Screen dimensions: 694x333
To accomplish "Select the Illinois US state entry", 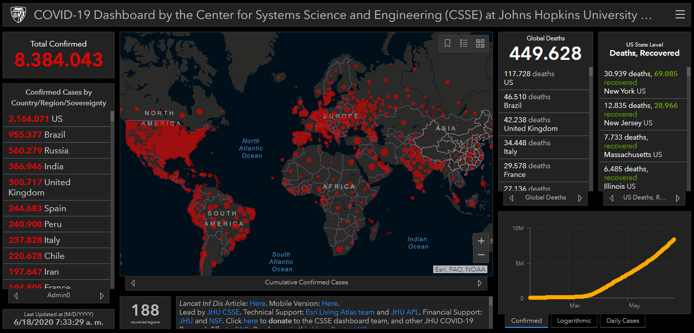I will (x=643, y=176).
